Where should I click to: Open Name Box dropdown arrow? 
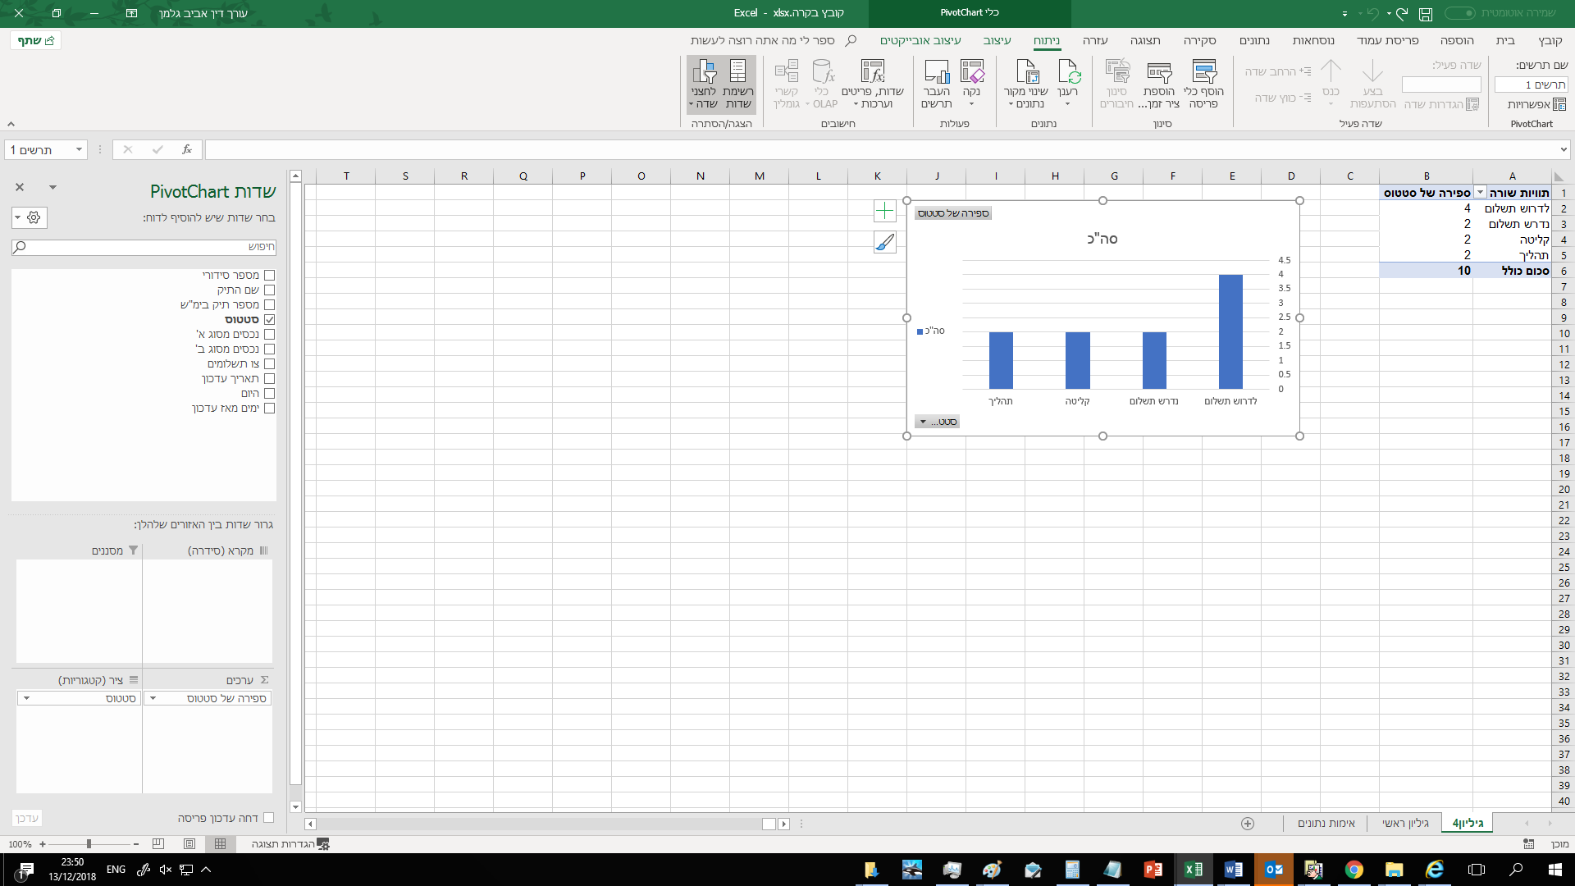coord(79,149)
